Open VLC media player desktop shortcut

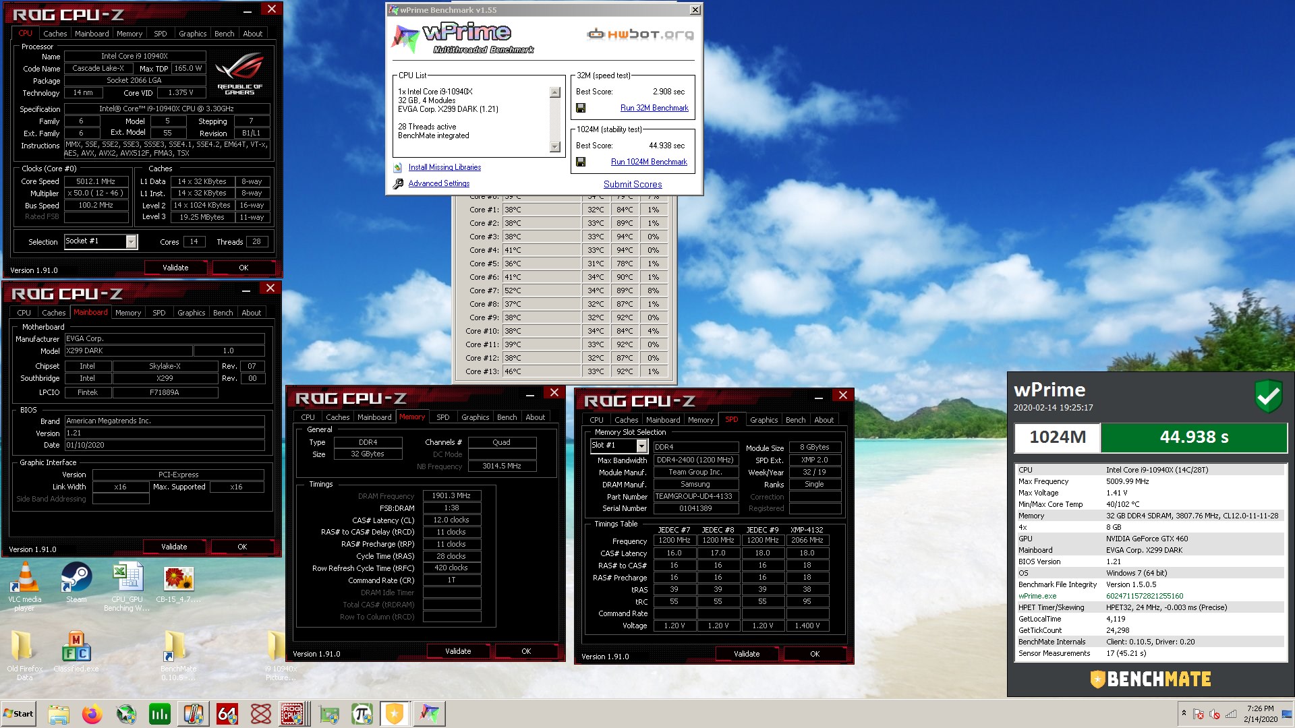pyautogui.click(x=25, y=586)
